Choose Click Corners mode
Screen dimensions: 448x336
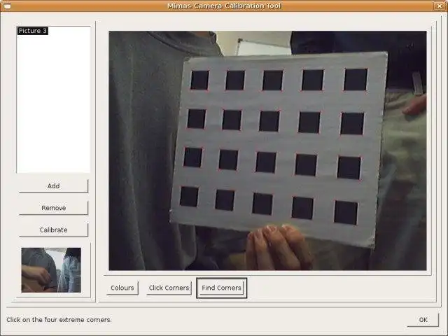169,288
